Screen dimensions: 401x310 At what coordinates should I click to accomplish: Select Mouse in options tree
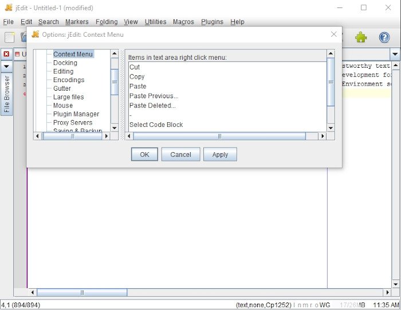[x=63, y=105]
